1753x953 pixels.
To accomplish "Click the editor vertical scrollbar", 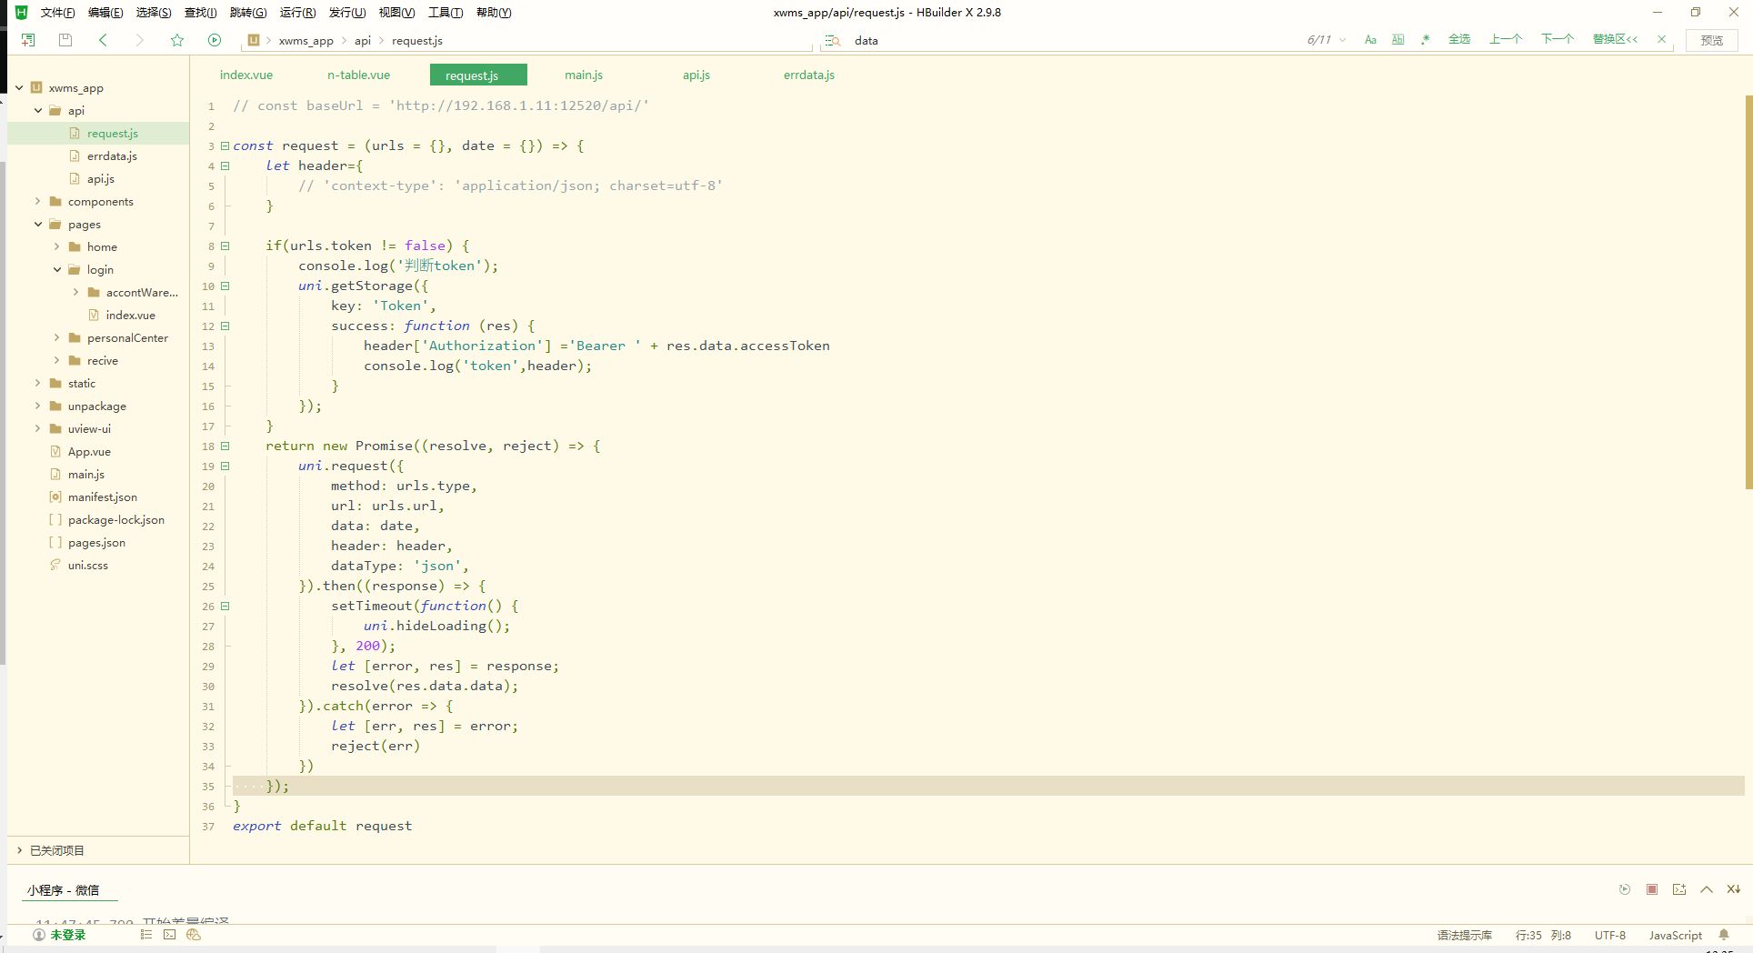I will tap(1748, 291).
